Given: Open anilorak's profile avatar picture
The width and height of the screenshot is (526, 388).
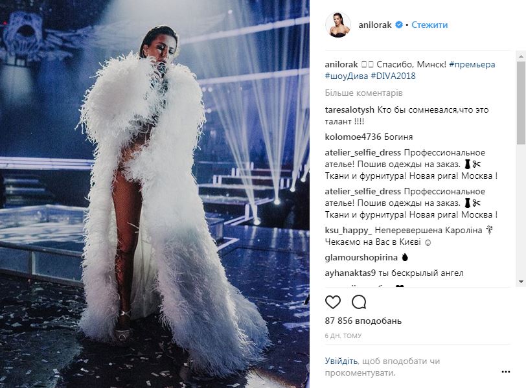Looking at the screenshot, I should coord(338,25).
